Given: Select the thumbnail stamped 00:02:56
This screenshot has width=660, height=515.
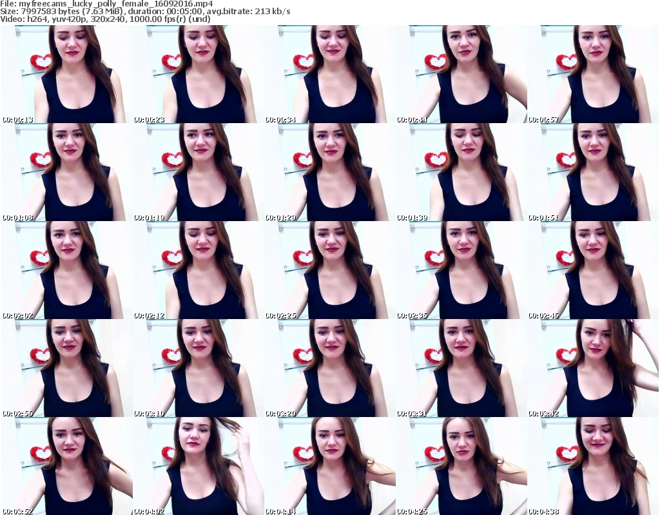Looking at the screenshot, I should 67,368.
